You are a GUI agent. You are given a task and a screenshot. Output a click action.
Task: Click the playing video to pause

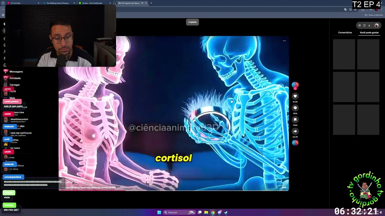(x=174, y=113)
